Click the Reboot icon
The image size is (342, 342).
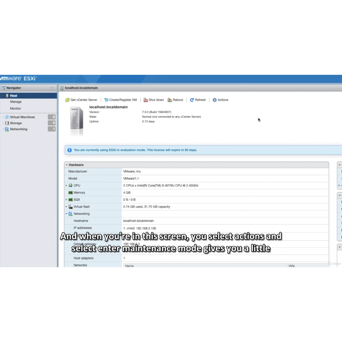pos(170,100)
